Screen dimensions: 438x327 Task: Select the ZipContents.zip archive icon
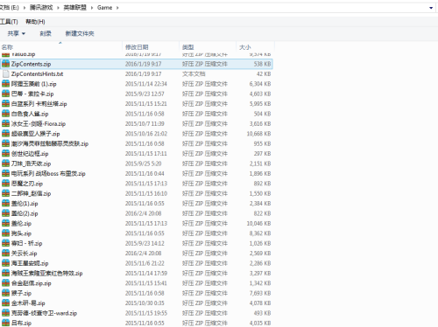pyautogui.click(x=5, y=64)
